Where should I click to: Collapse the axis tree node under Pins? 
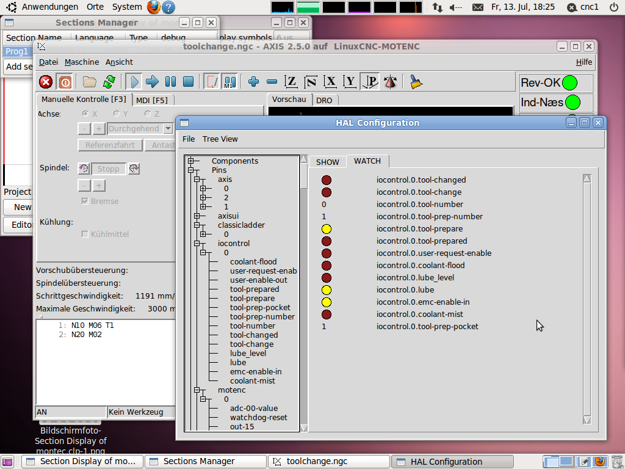pos(197,179)
